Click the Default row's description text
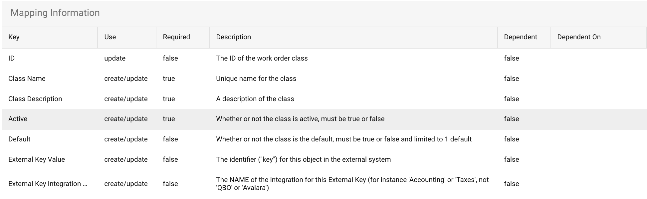 (x=343, y=139)
